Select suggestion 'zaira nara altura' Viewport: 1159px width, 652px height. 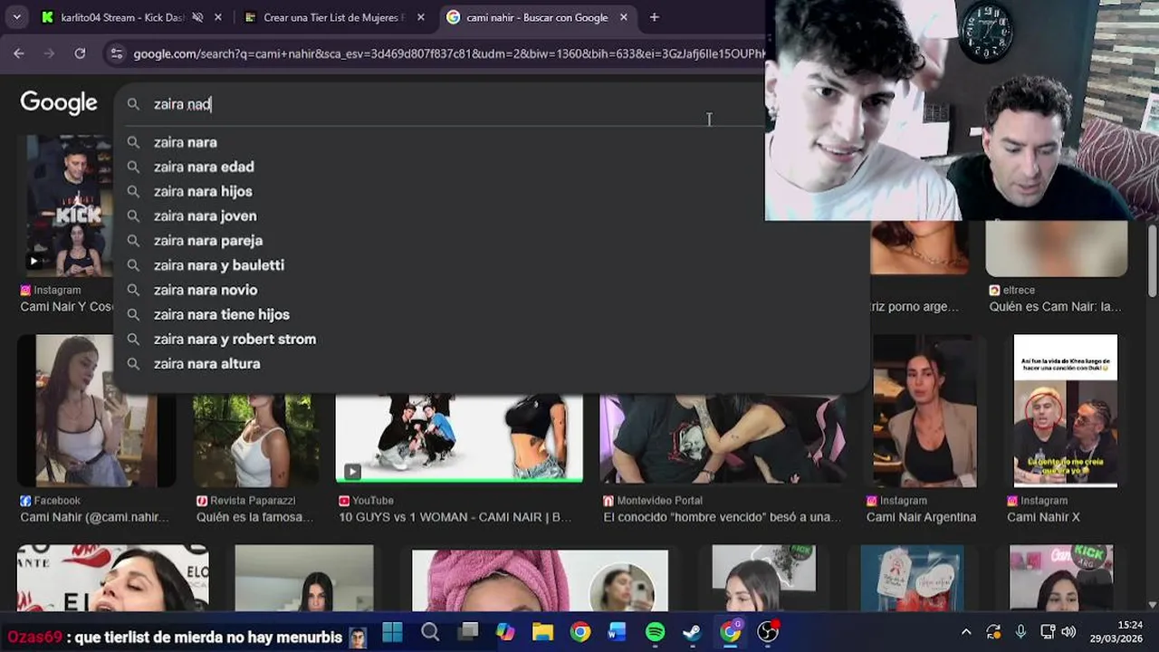[x=206, y=363]
